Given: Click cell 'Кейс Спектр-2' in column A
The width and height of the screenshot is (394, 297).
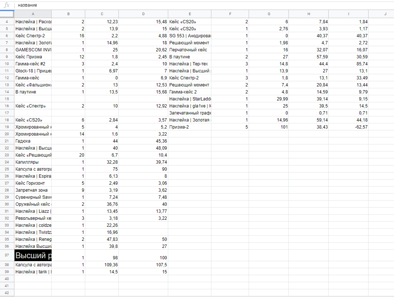Looking at the screenshot, I should click(x=33, y=36).
